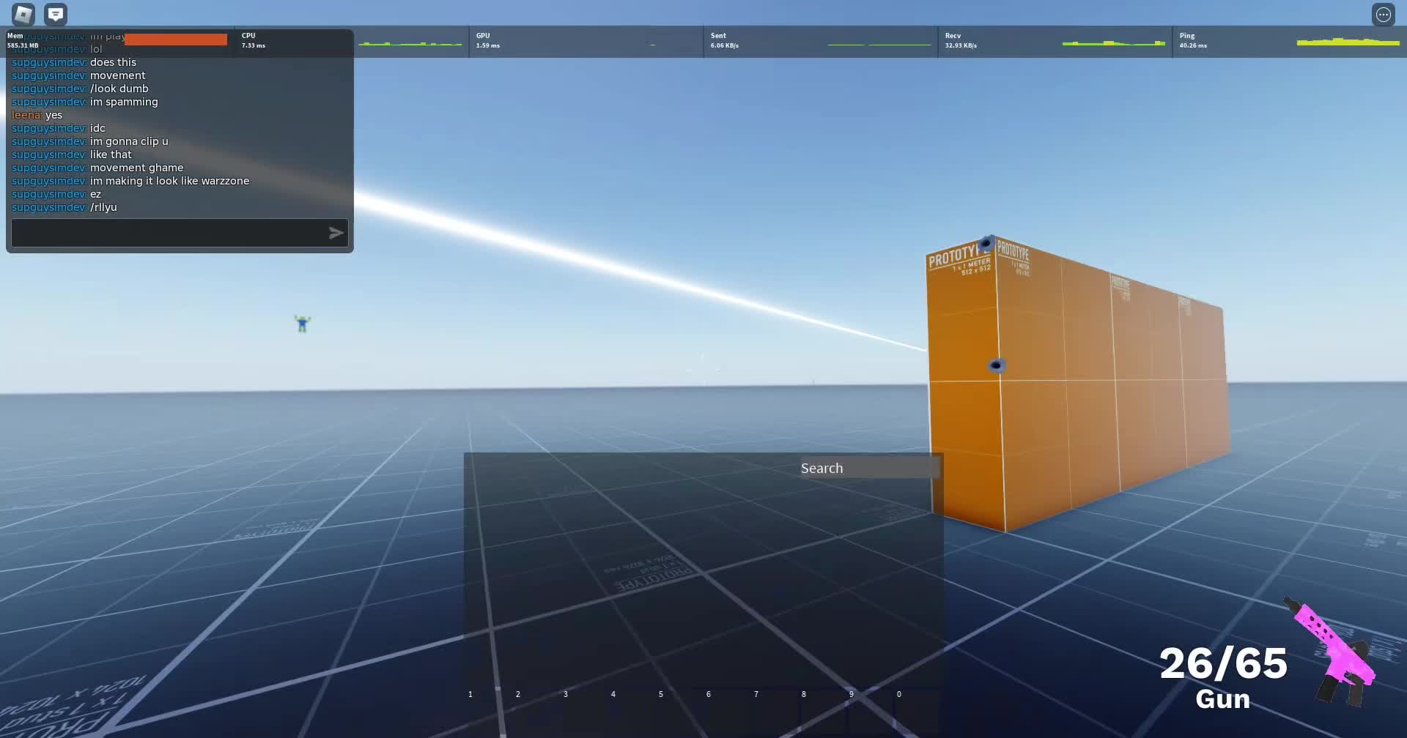Open the Roblox main menu icon
The height and width of the screenshot is (738, 1407).
tap(23, 14)
